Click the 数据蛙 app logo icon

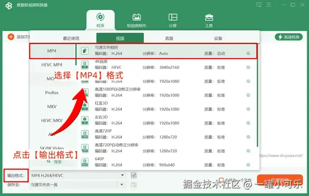(x=9, y=5)
